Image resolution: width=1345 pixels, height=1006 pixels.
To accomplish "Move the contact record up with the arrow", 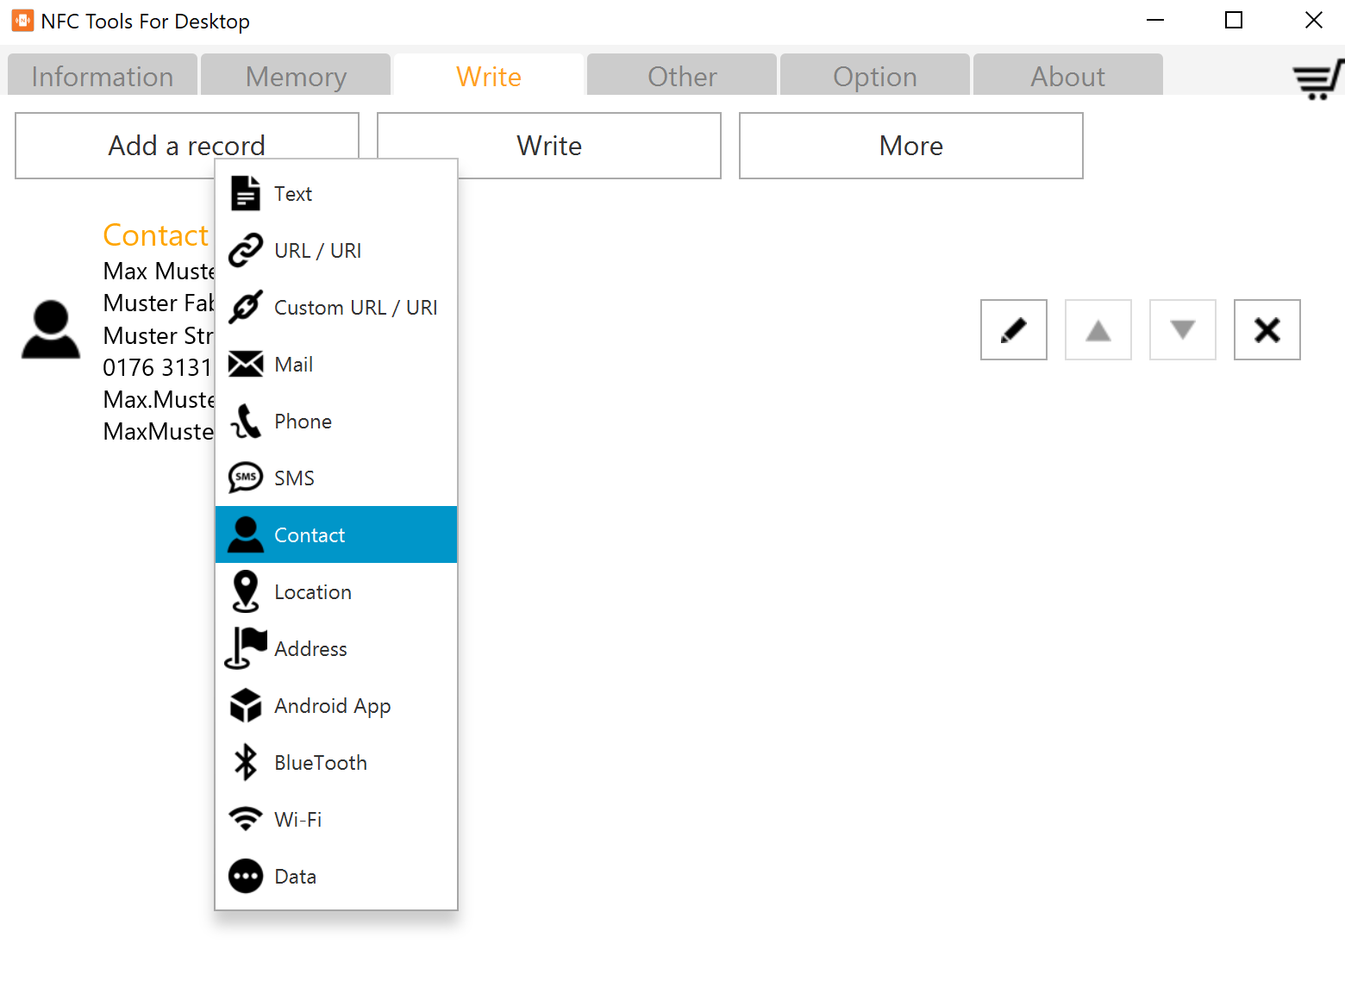I will coord(1098,329).
